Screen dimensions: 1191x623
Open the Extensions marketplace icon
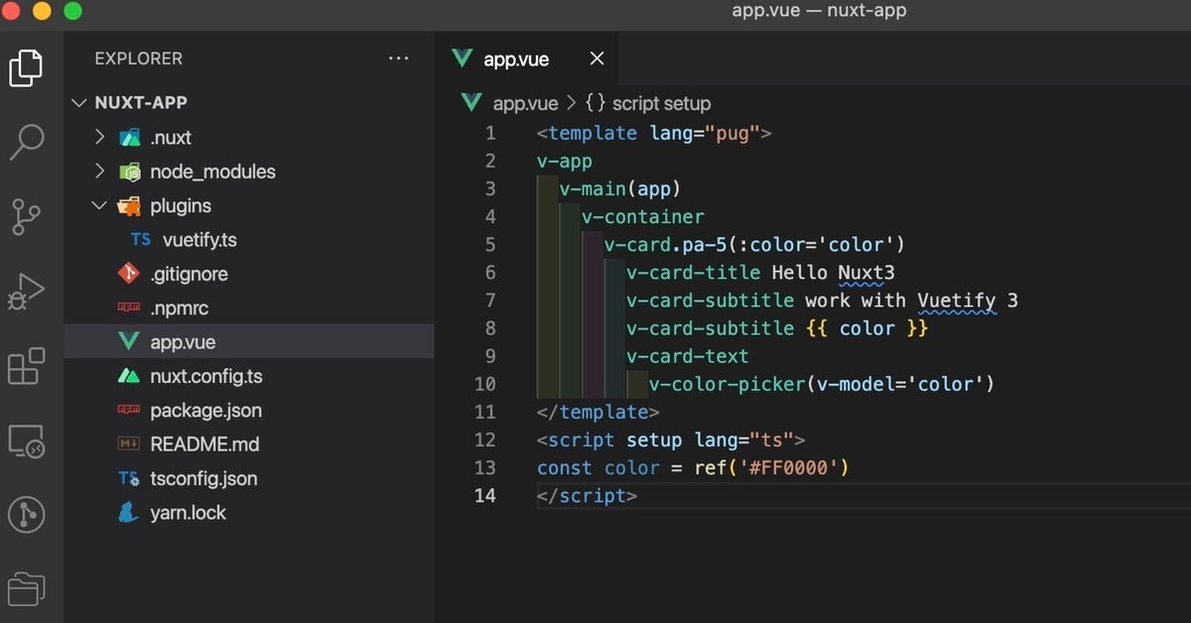27,365
